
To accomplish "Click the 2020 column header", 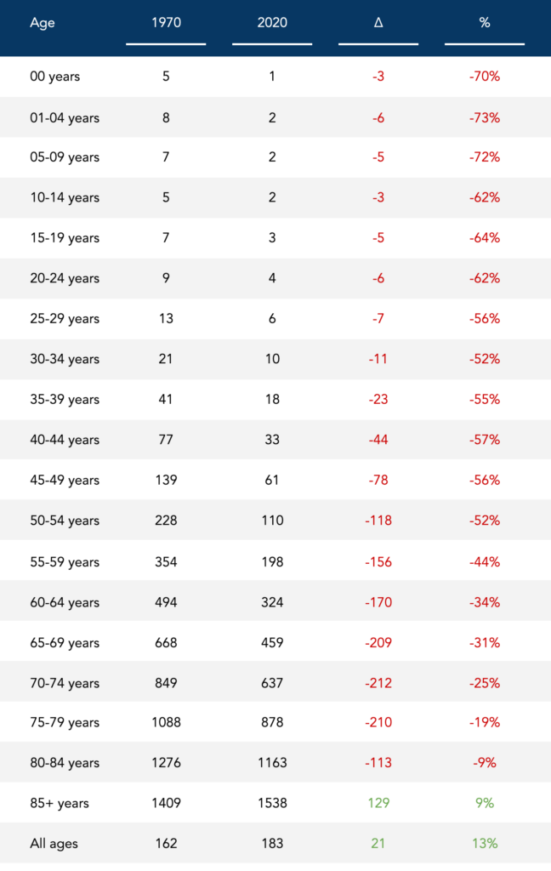I will (x=272, y=23).
